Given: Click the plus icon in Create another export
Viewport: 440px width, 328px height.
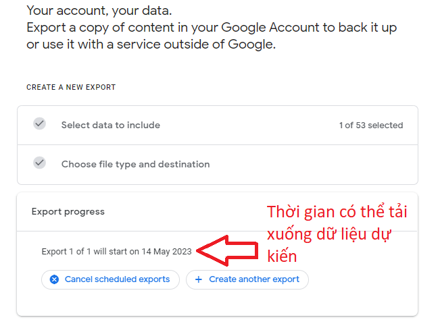Looking at the screenshot, I should (199, 279).
